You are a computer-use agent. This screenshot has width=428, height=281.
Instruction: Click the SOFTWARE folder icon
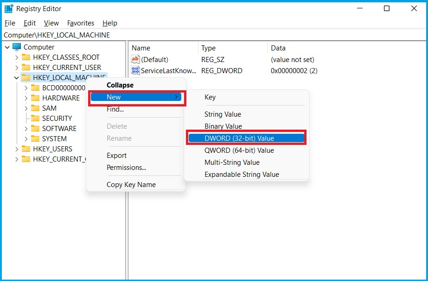point(35,128)
